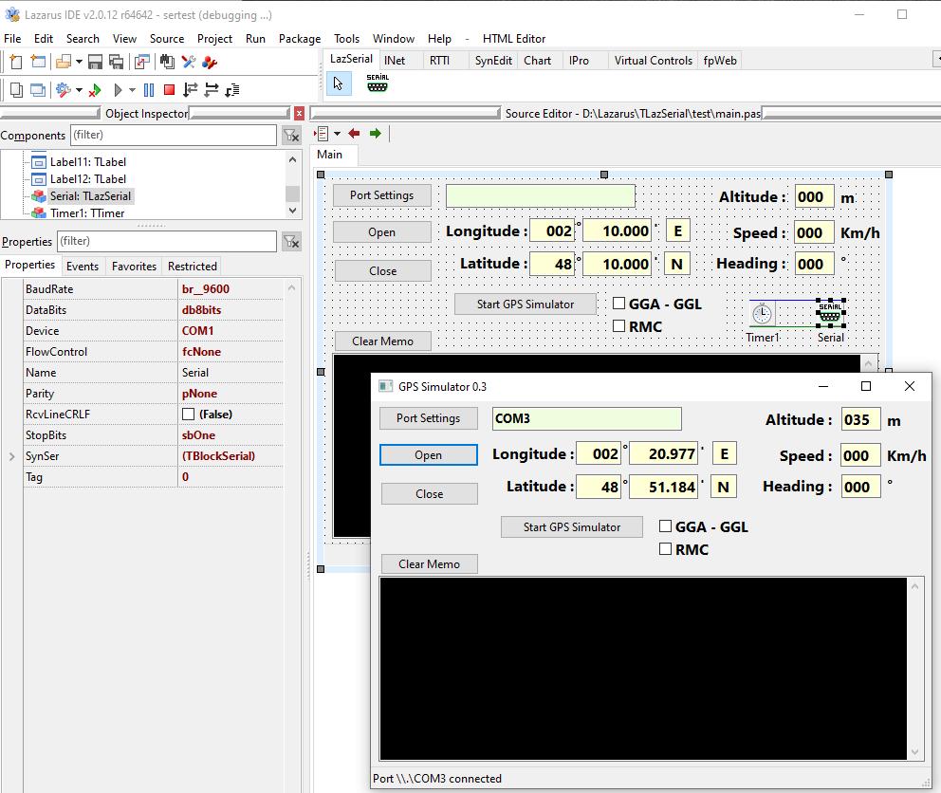
Task: Click the Open file folder icon
Action: tap(63, 62)
